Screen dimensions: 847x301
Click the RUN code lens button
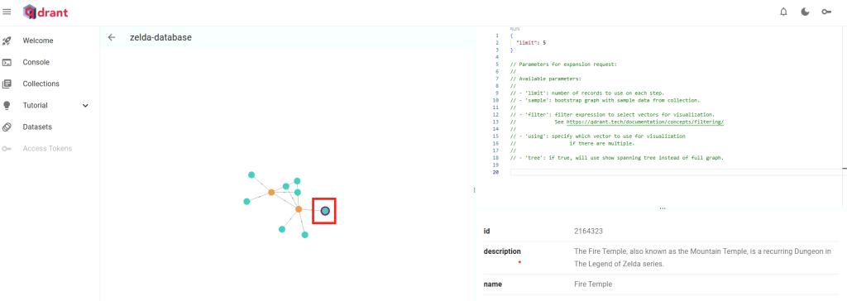514,29
